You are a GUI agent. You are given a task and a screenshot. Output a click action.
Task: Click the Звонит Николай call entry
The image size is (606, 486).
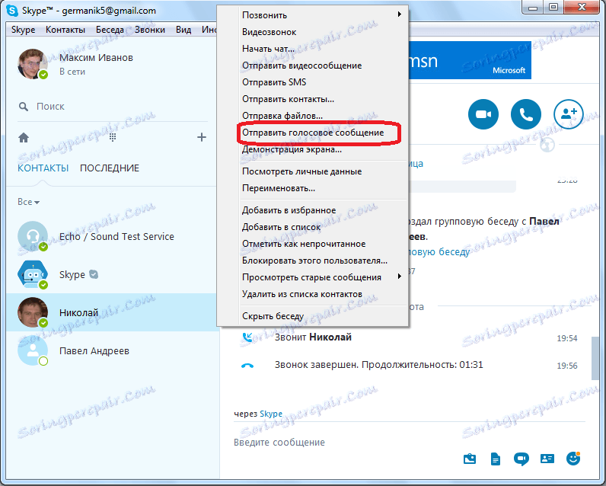click(313, 337)
